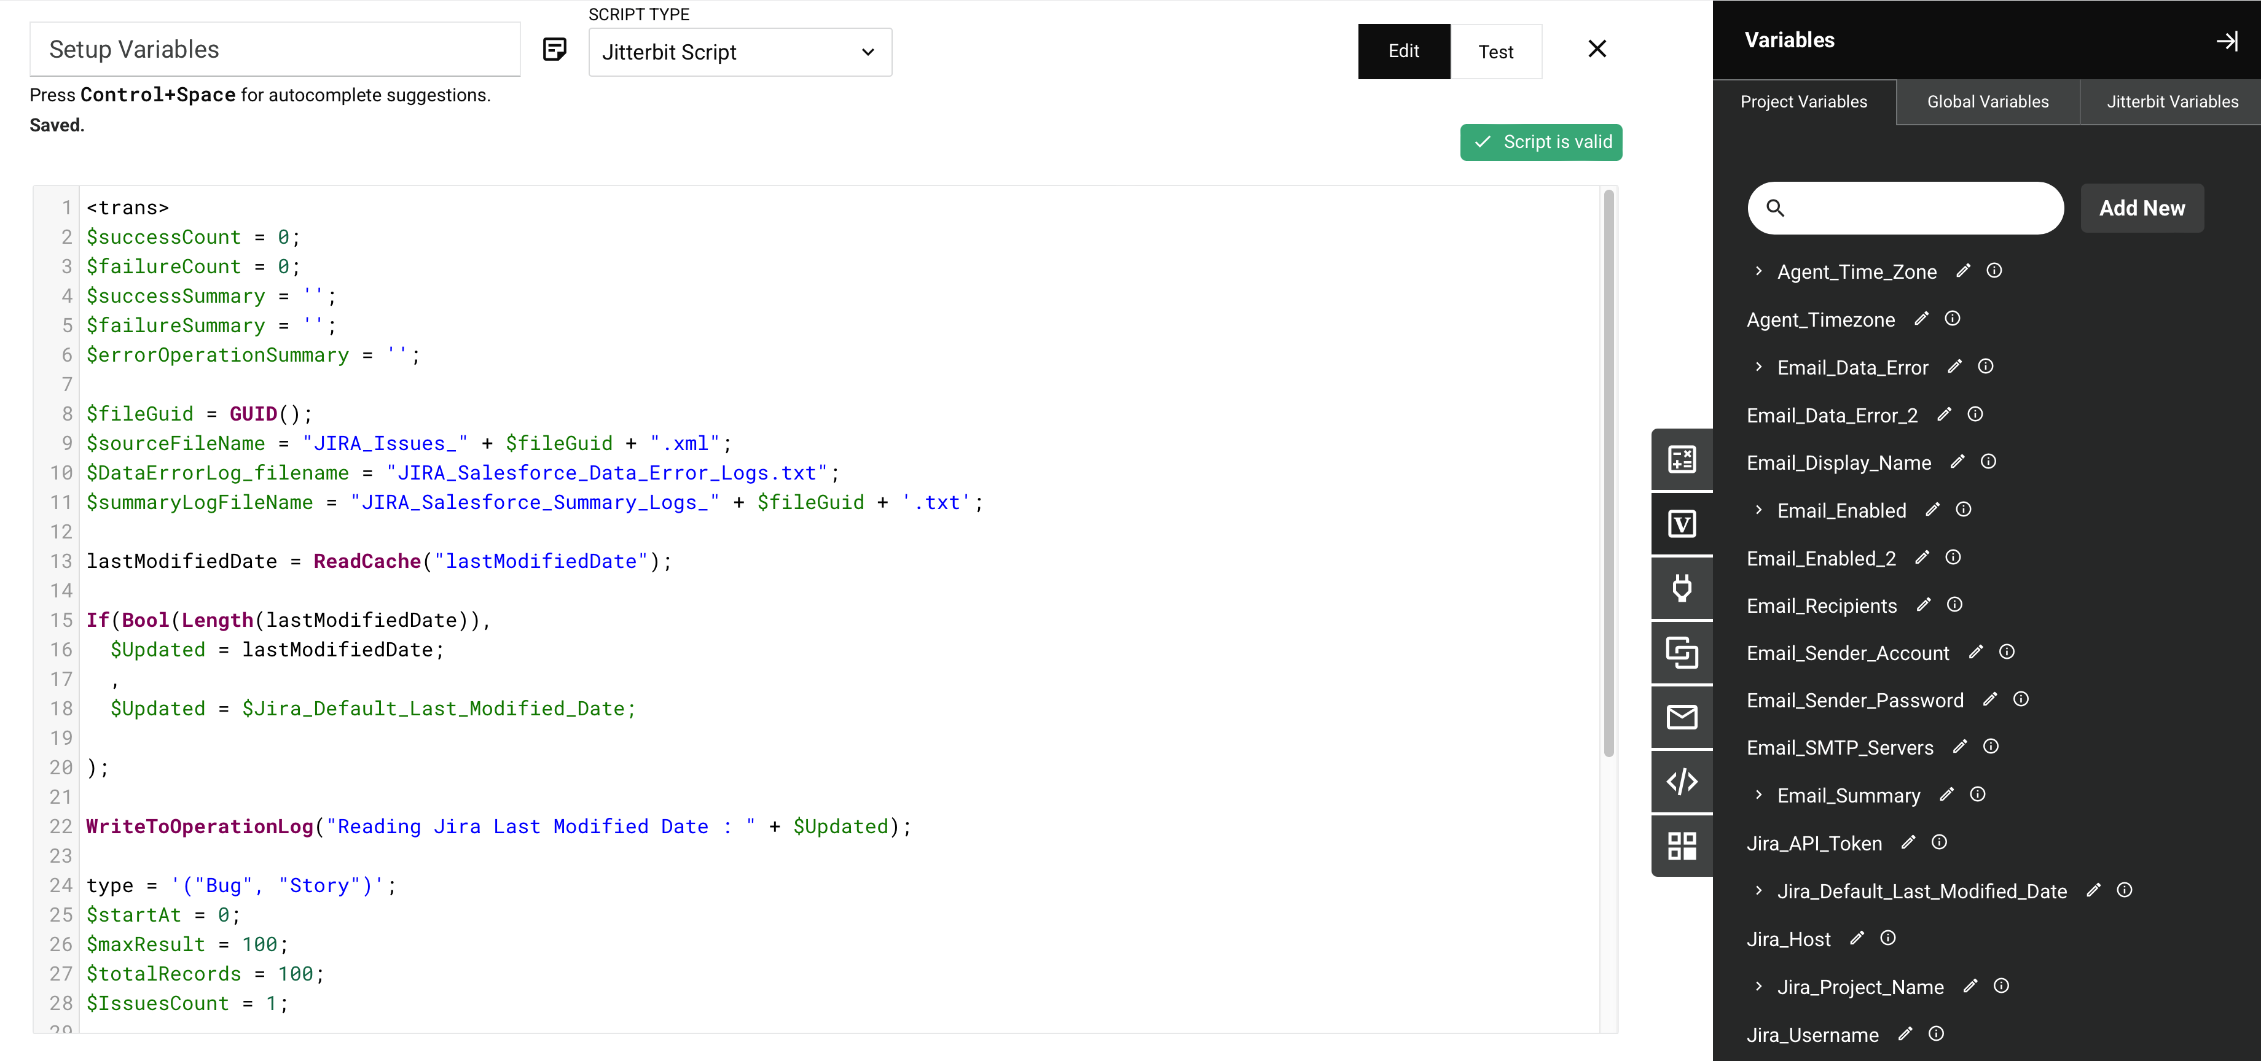The image size is (2261, 1061).
Task: Open the Snippets code palette icon
Action: point(1683,781)
